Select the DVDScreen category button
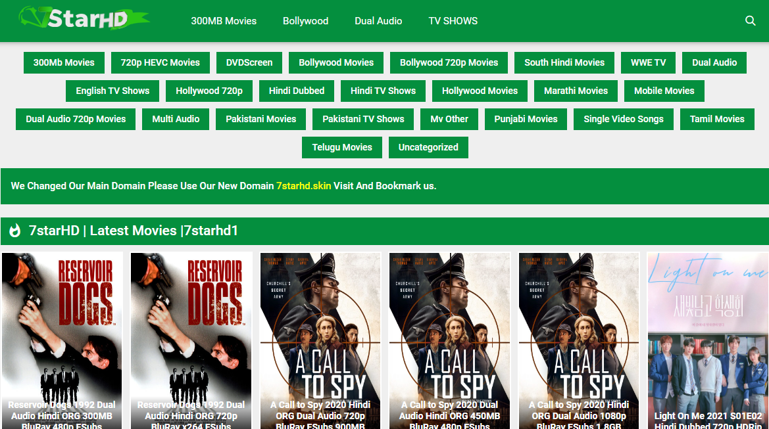Viewport: 769px width, 429px height. 249,62
